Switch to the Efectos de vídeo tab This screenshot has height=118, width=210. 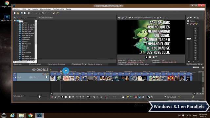click(x=35, y=64)
